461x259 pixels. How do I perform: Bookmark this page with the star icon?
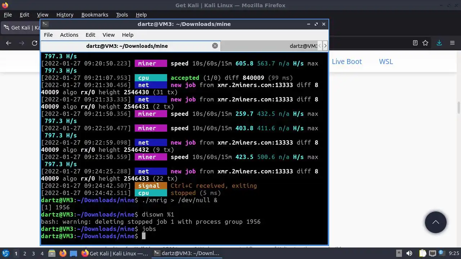coord(425,43)
